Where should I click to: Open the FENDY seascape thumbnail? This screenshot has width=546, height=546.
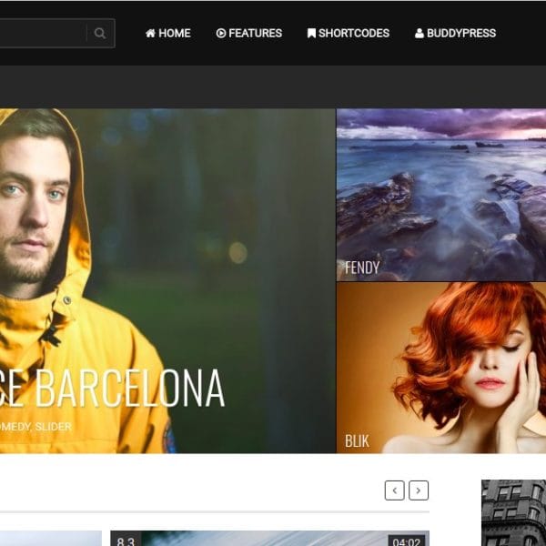click(441, 194)
